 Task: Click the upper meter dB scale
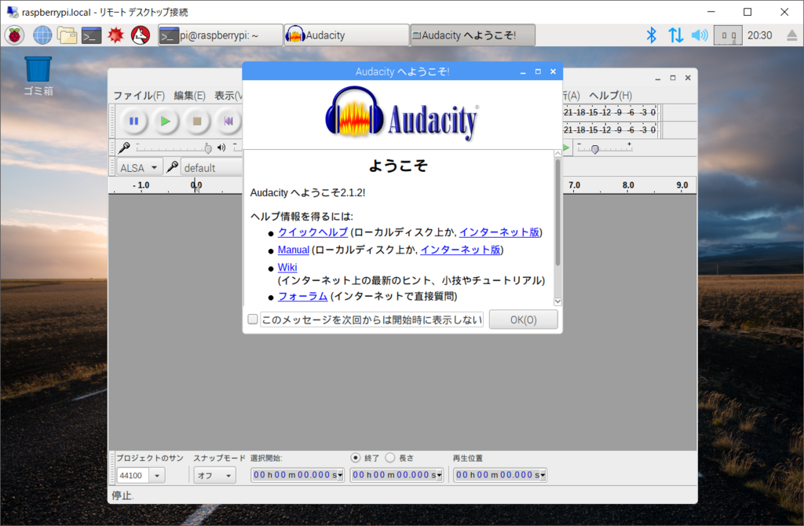609,112
